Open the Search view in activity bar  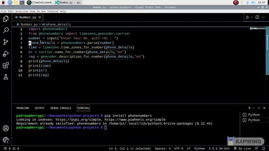click(5, 30)
